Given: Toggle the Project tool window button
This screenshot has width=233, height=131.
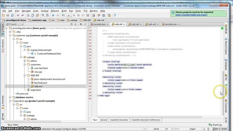Looking at the screenshot, I should (3, 29).
